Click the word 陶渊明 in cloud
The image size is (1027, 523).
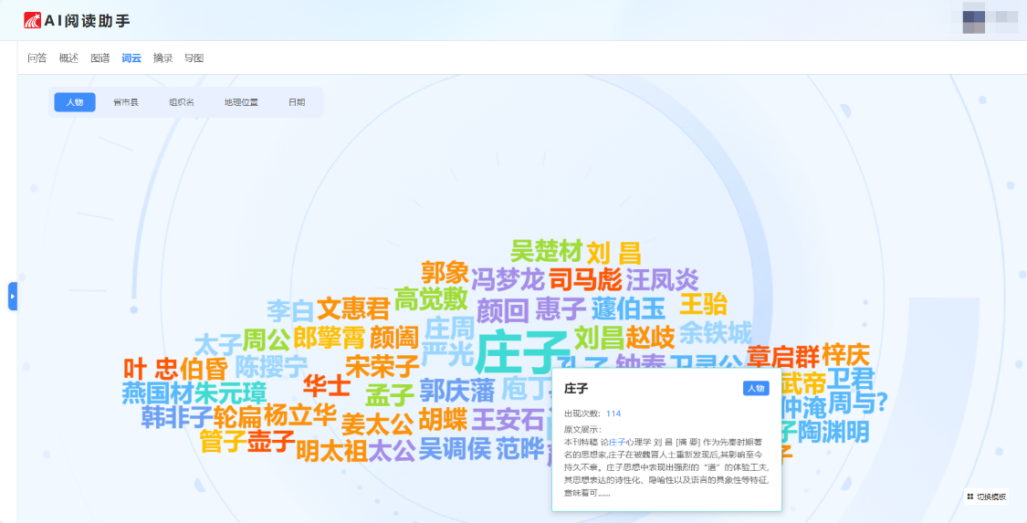[x=833, y=431]
